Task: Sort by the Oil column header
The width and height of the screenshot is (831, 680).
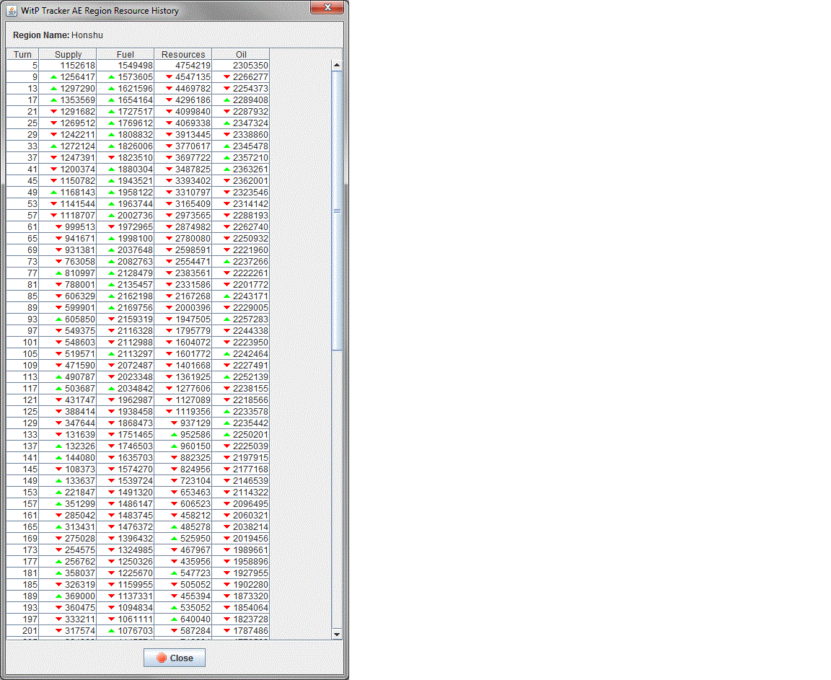Action: (x=241, y=54)
